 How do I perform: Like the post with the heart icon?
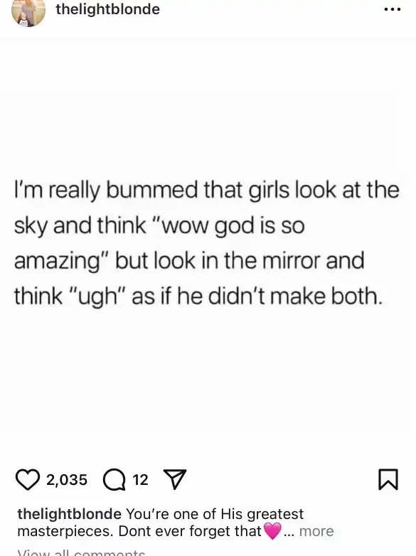click(28, 479)
